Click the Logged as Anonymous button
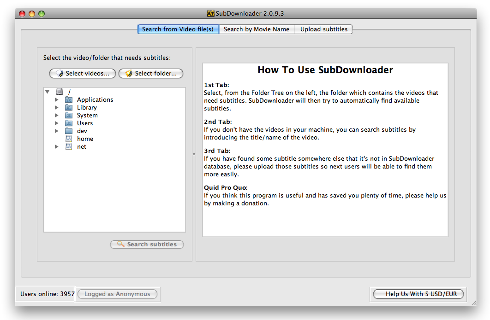The width and height of the screenshot is (490, 320). pos(117,294)
